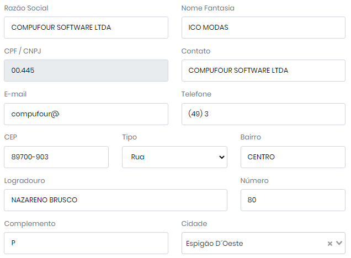Click the Telefone label

point(196,94)
